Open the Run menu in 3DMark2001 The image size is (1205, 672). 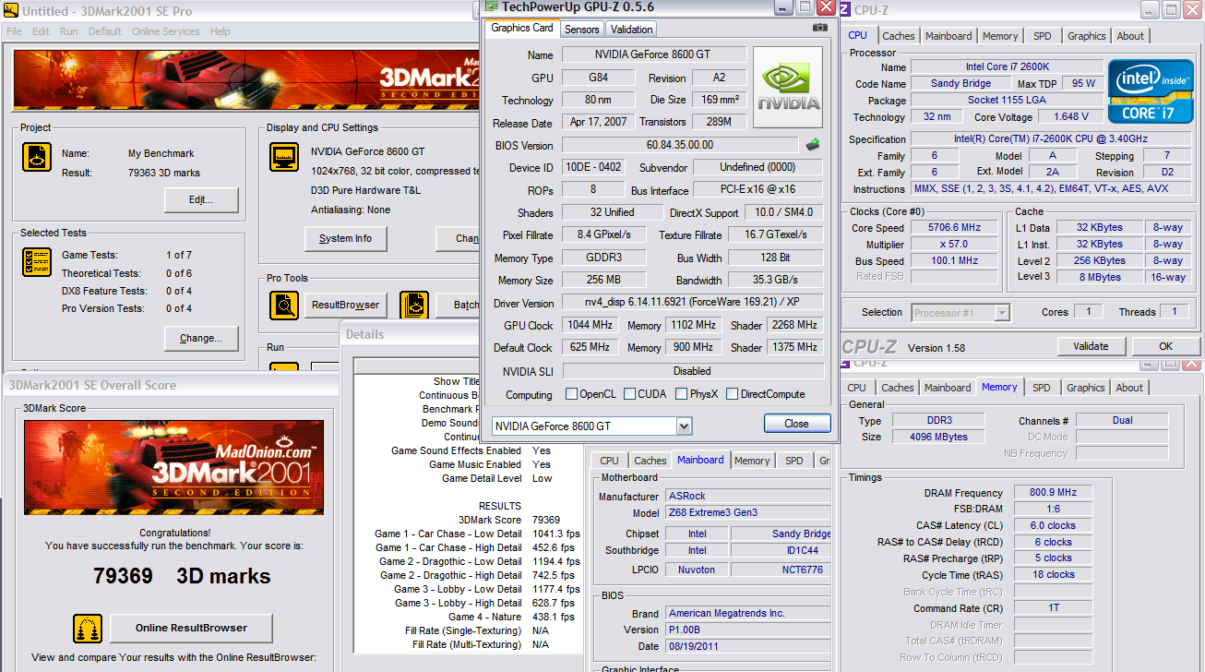tap(69, 31)
